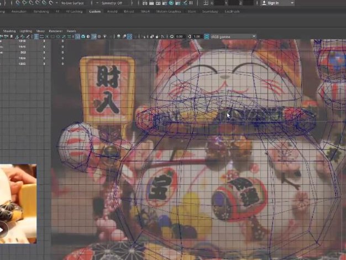Open Render Settings clapperboard icon
346x260 pixels.
pyautogui.click(x=165, y=3)
